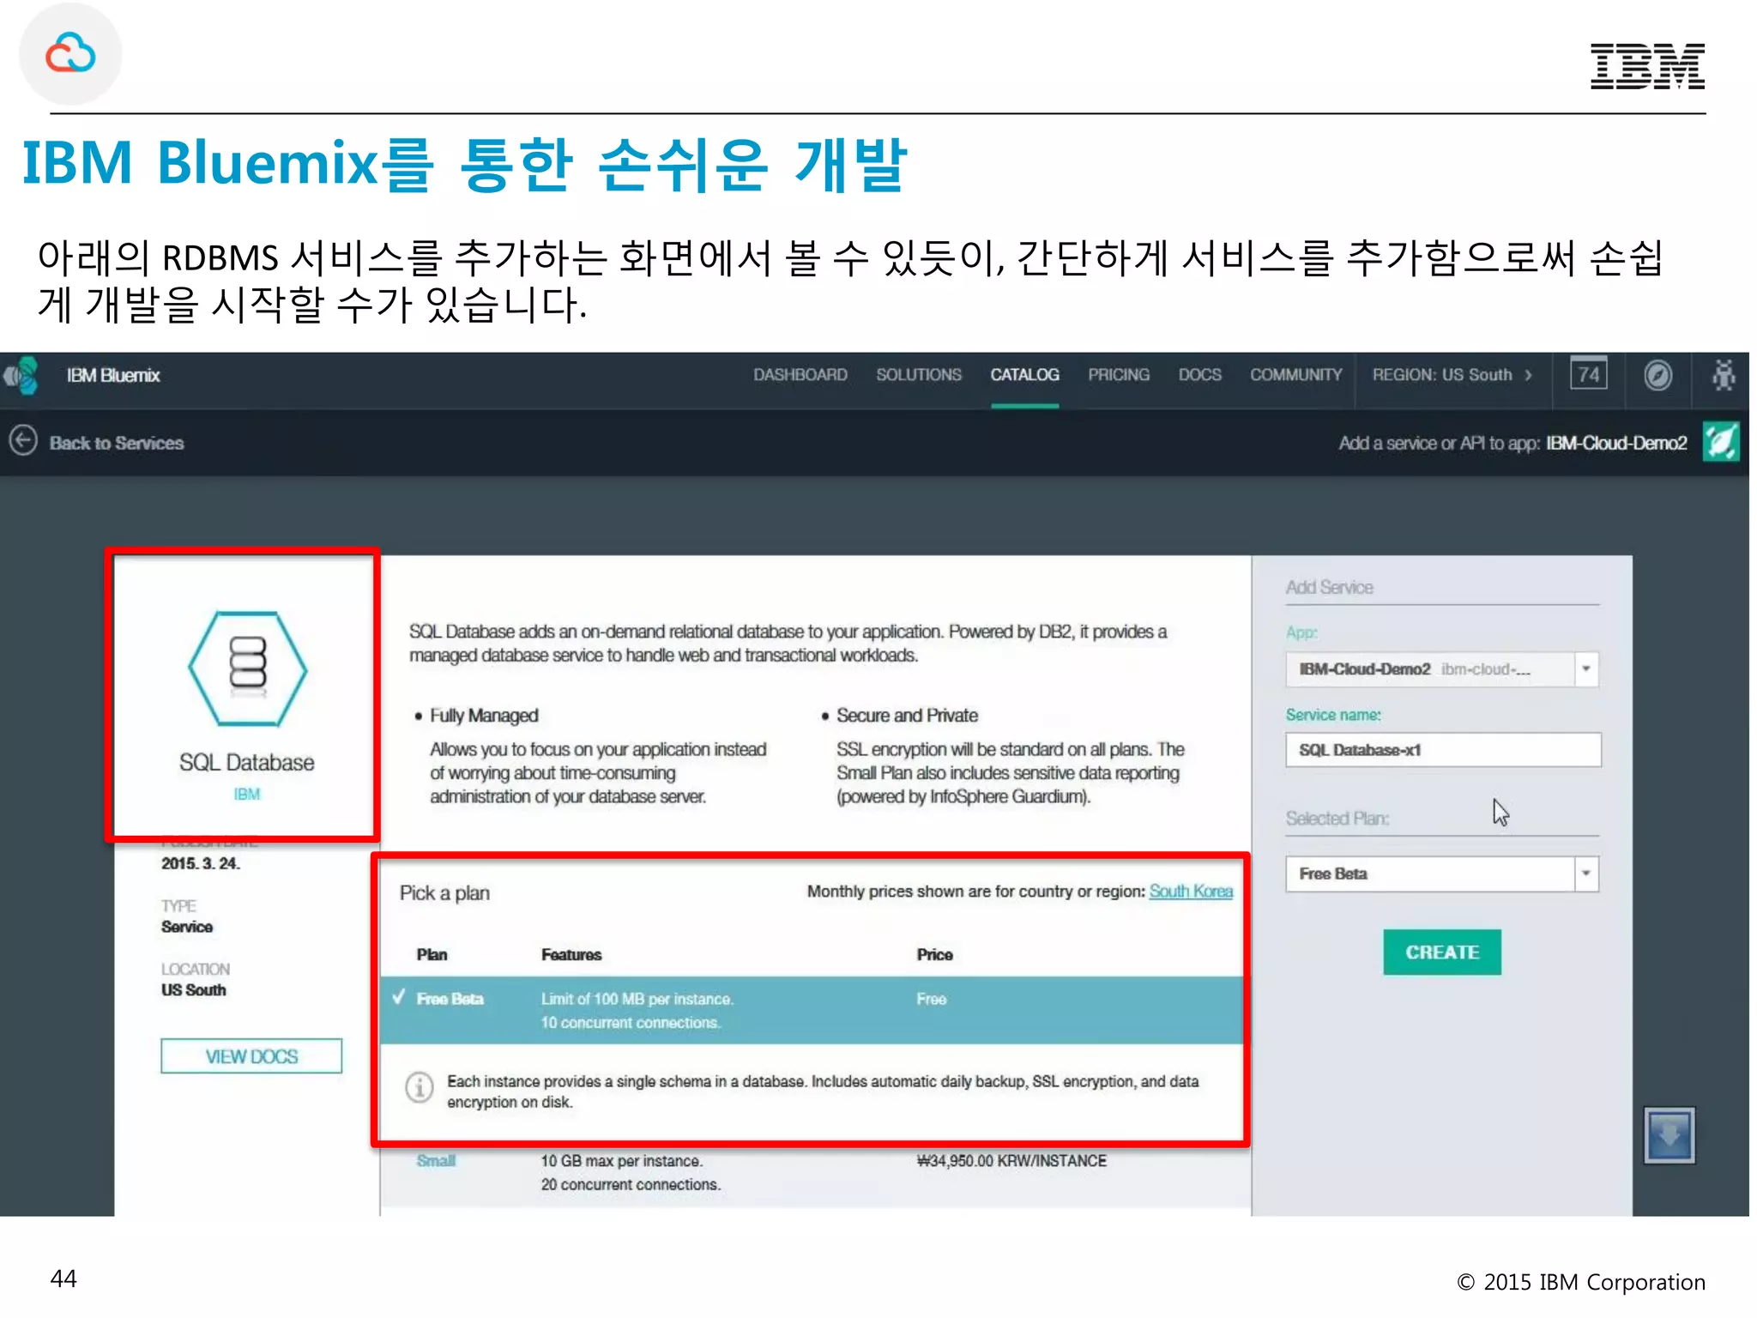Open the App dropdown showing IBM-Cloud-Demo2
This screenshot has height=1318, width=1757.
pos(1442,669)
